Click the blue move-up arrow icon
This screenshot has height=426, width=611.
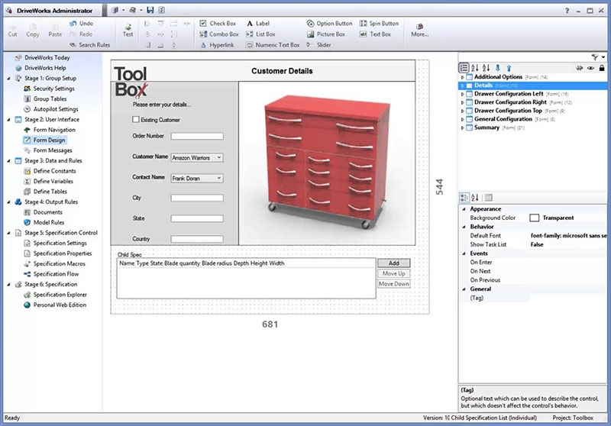[509, 68]
